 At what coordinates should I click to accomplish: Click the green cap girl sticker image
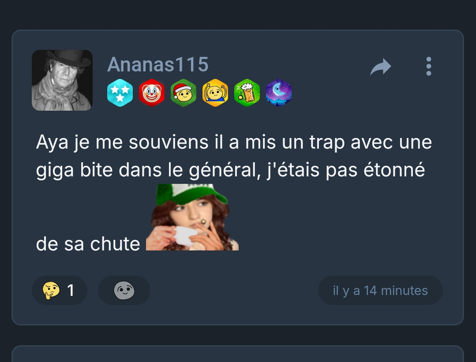coord(192,217)
